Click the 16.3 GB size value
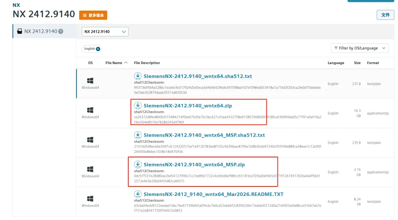This screenshot has height=220, width=398. (357, 113)
